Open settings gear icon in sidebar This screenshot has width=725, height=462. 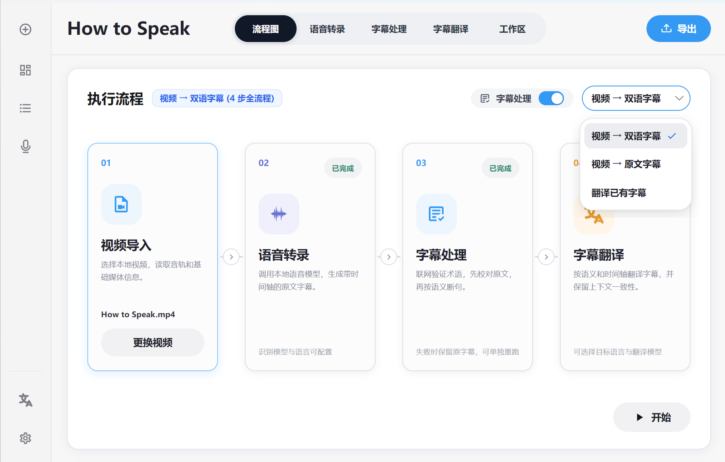tap(25, 438)
